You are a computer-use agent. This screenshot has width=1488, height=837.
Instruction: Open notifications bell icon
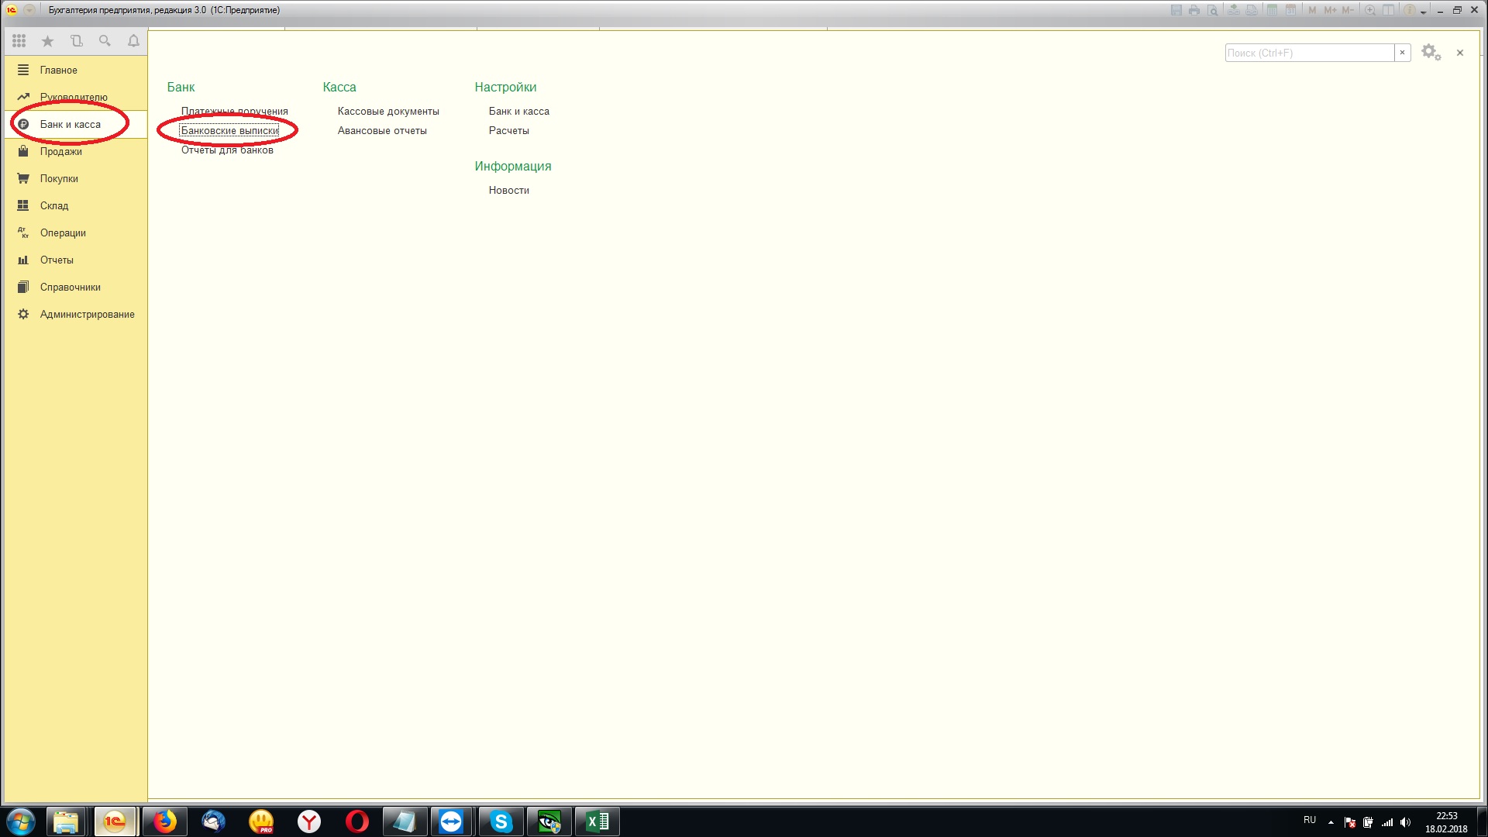coord(133,41)
